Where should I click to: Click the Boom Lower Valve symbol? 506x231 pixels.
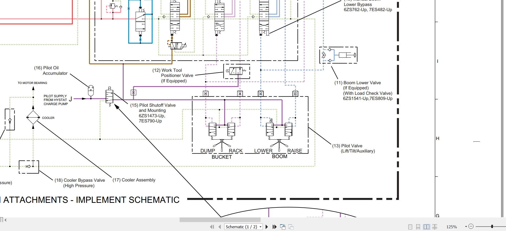tap(338, 55)
